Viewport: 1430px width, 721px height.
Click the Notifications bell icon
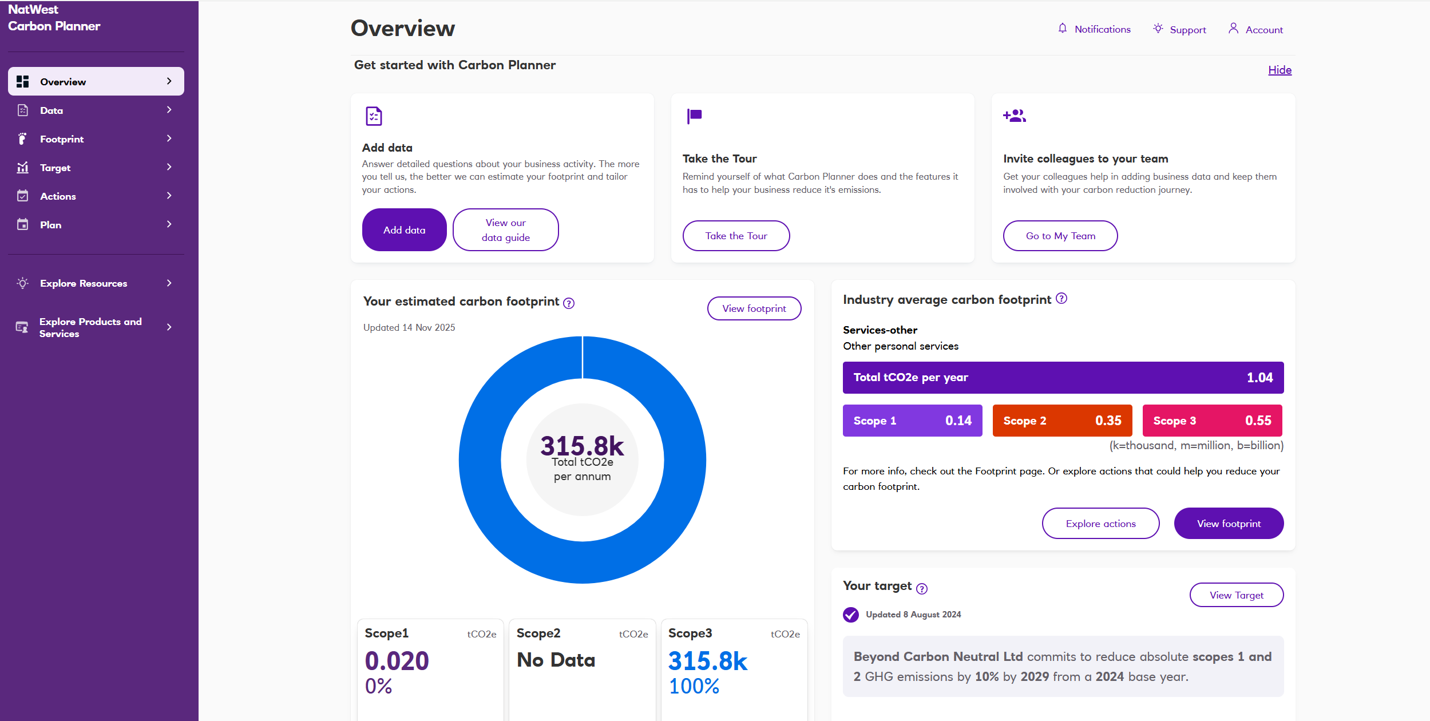[x=1062, y=29]
